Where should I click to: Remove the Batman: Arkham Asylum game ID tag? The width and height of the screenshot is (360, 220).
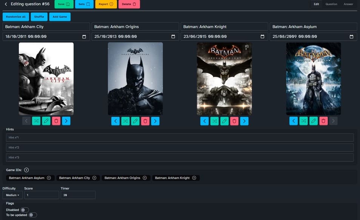[x=49, y=178]
